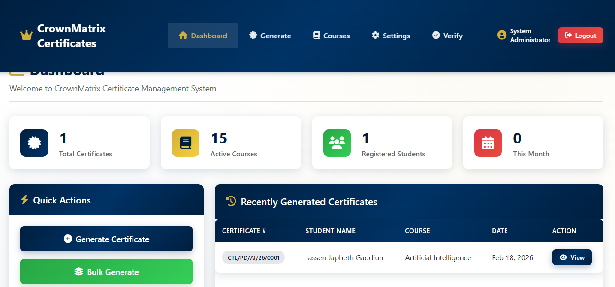Click the red Logout button
This screenshot has height=287, width=615.
[x=580, y=36]
